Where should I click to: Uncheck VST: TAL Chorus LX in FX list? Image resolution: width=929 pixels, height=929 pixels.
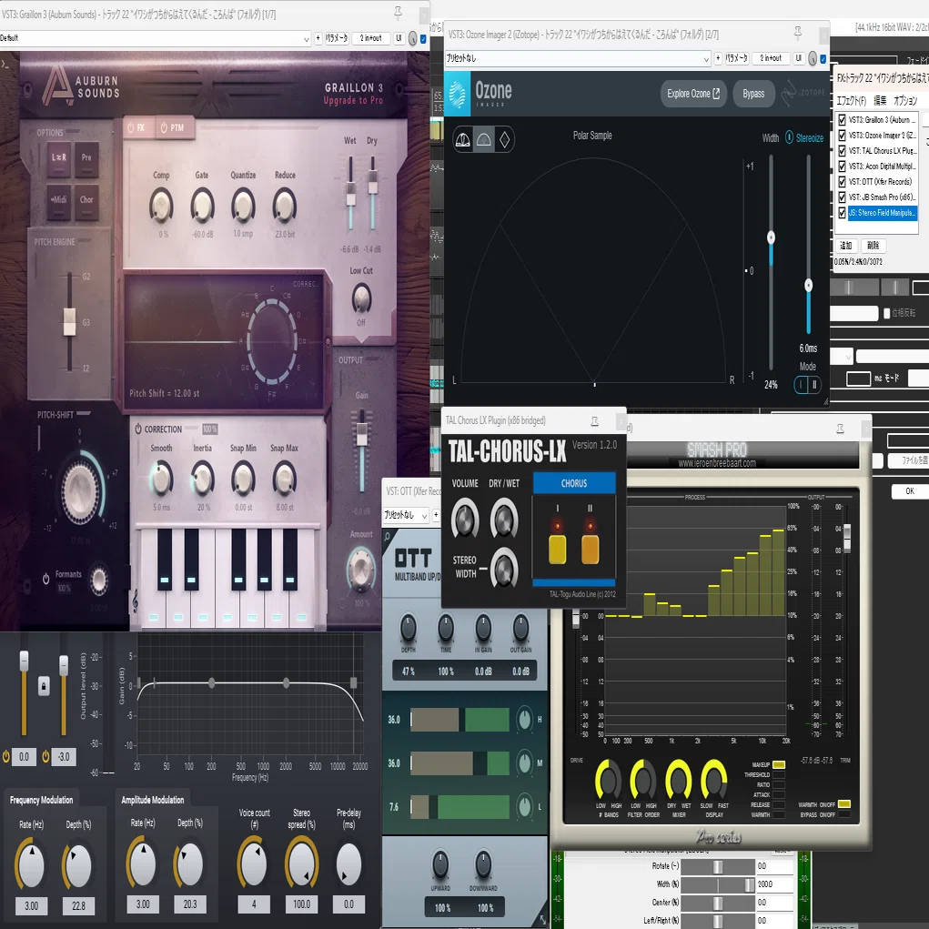tap(842, 150)
